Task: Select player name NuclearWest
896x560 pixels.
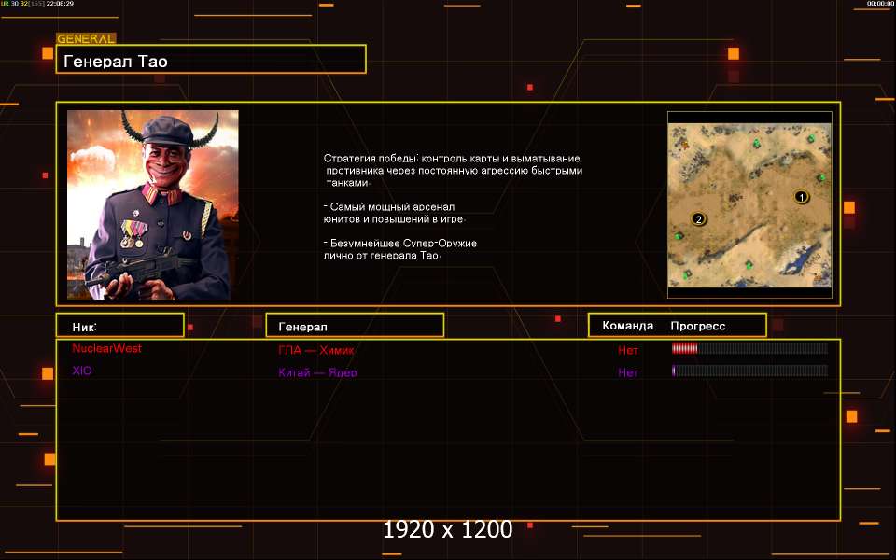Action: click(106, 348)
